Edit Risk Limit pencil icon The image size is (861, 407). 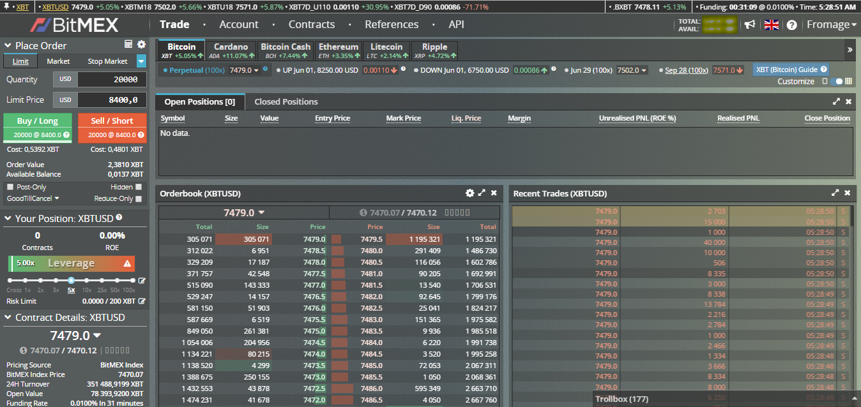click(142, 301)
